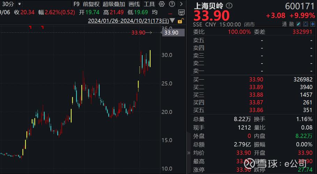The width and height of the screenshot is (317, 174).
Task: Click the stock name 上海贝岭
Action: [209, 6]
